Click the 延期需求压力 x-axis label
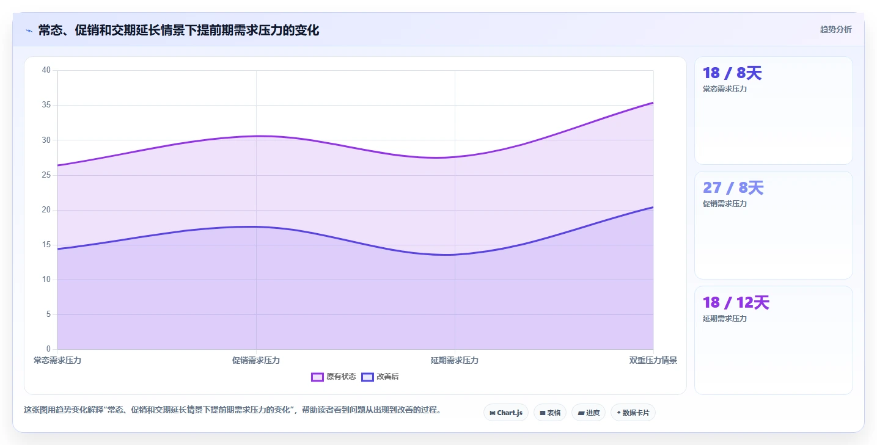Viewport: 877px width, 445px height. [x=455, y=360]
